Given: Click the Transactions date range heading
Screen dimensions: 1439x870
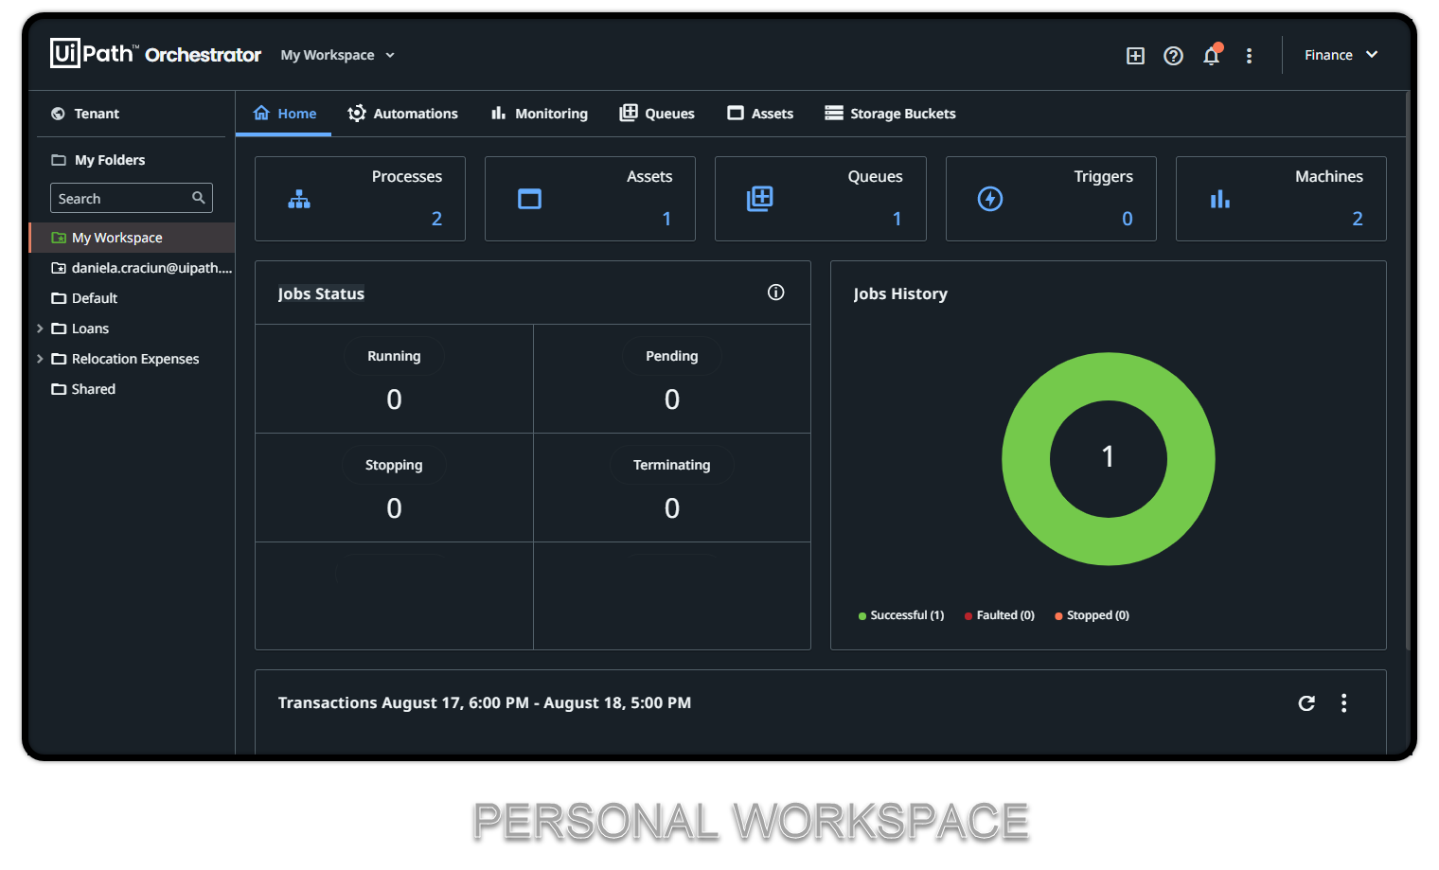Looking at the screenshot, I should (x=485, y=703).
